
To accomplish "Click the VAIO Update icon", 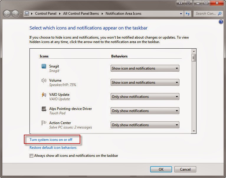I will point(44,95).
